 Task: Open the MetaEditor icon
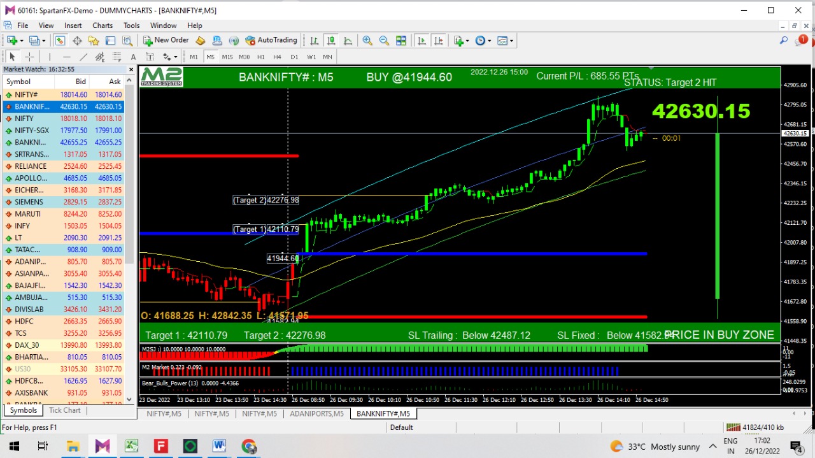201,41
